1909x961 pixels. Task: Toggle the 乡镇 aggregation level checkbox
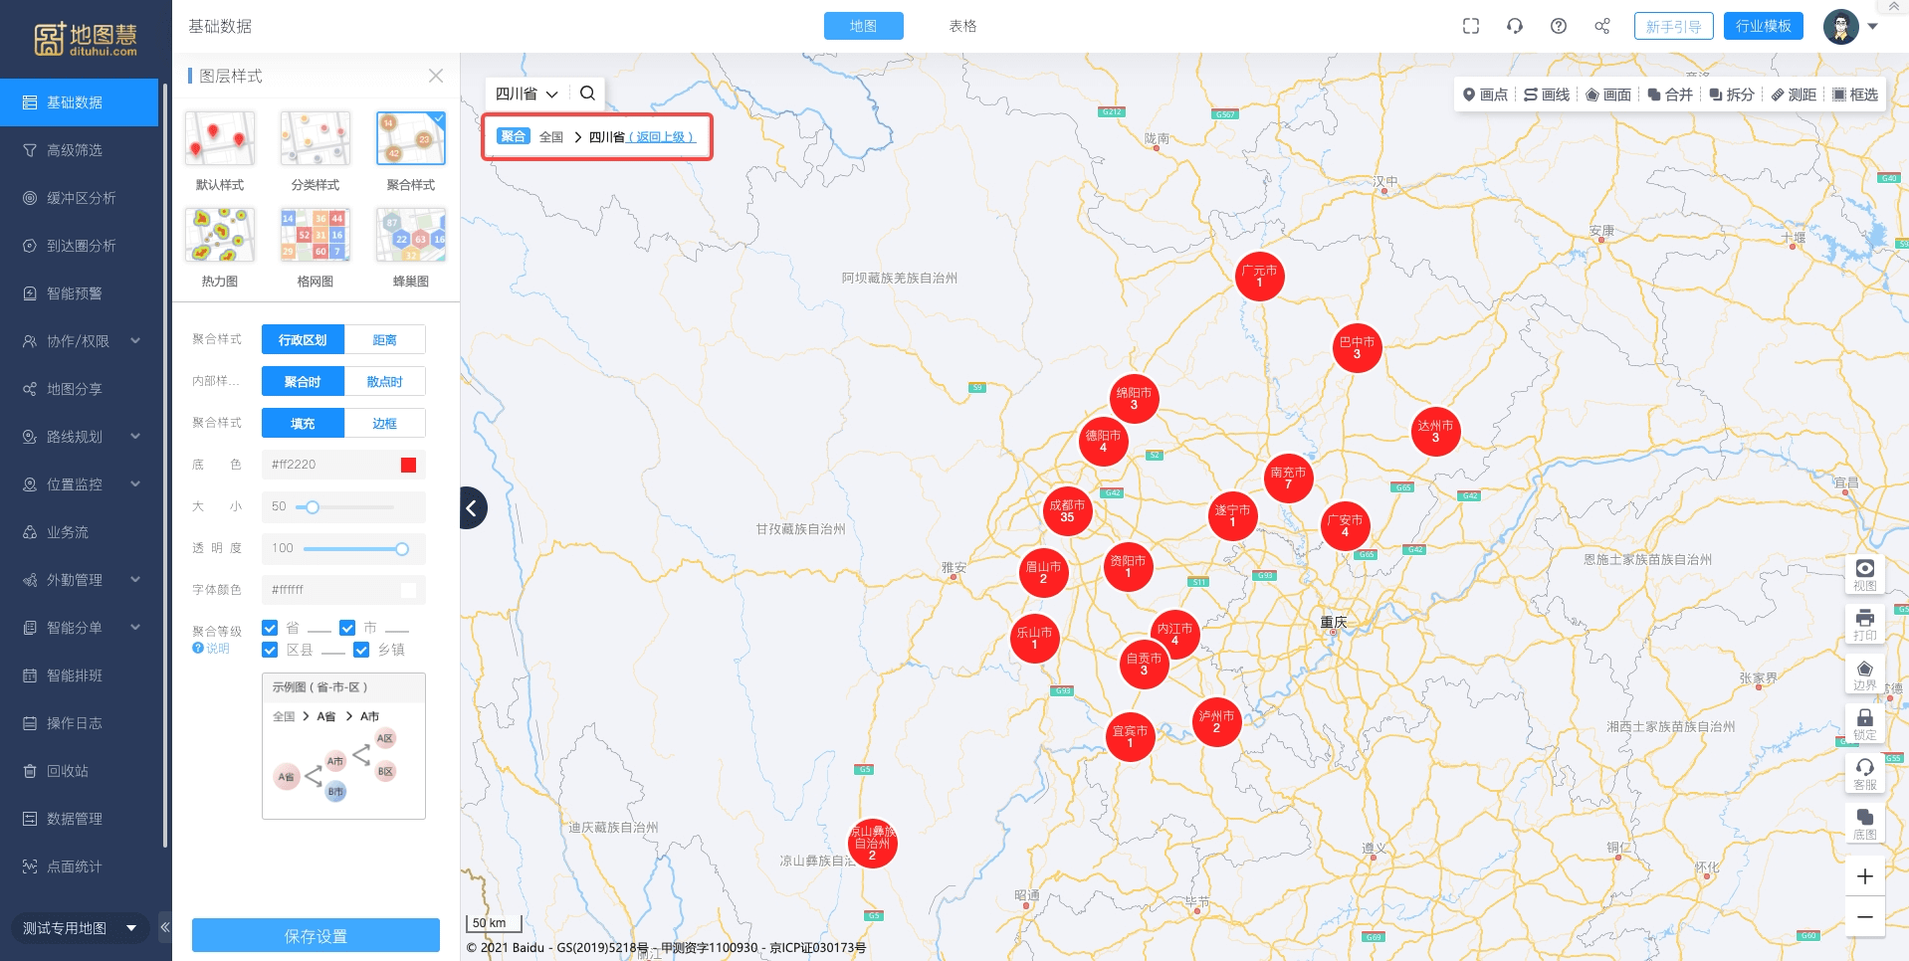pos(361,650)
